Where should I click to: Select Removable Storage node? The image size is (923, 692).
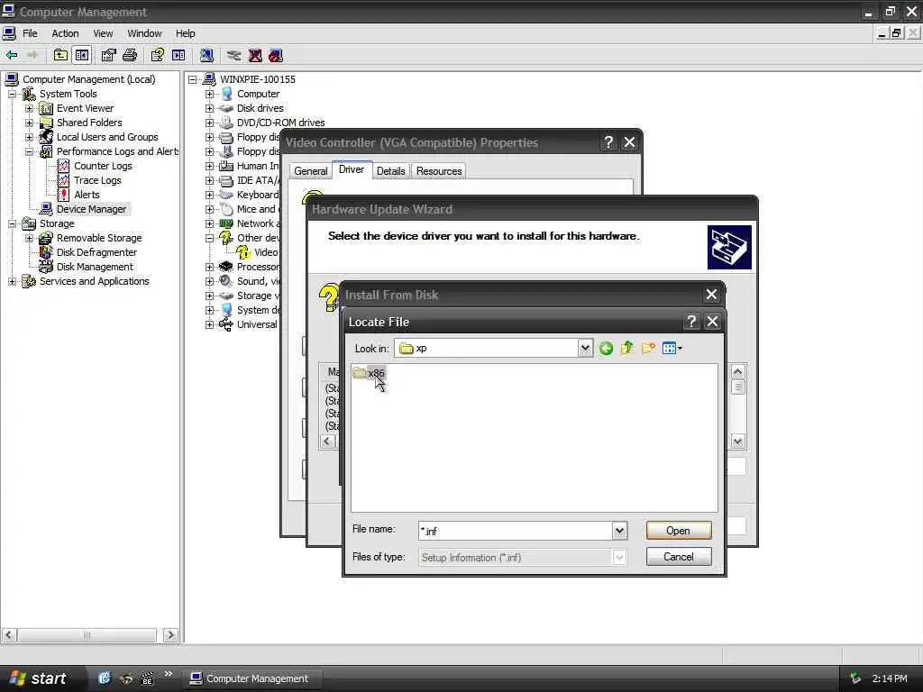99,238
